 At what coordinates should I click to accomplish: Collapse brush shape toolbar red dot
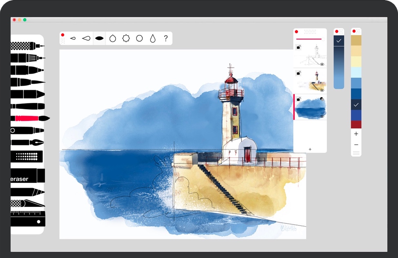click(x=62, y=35)
